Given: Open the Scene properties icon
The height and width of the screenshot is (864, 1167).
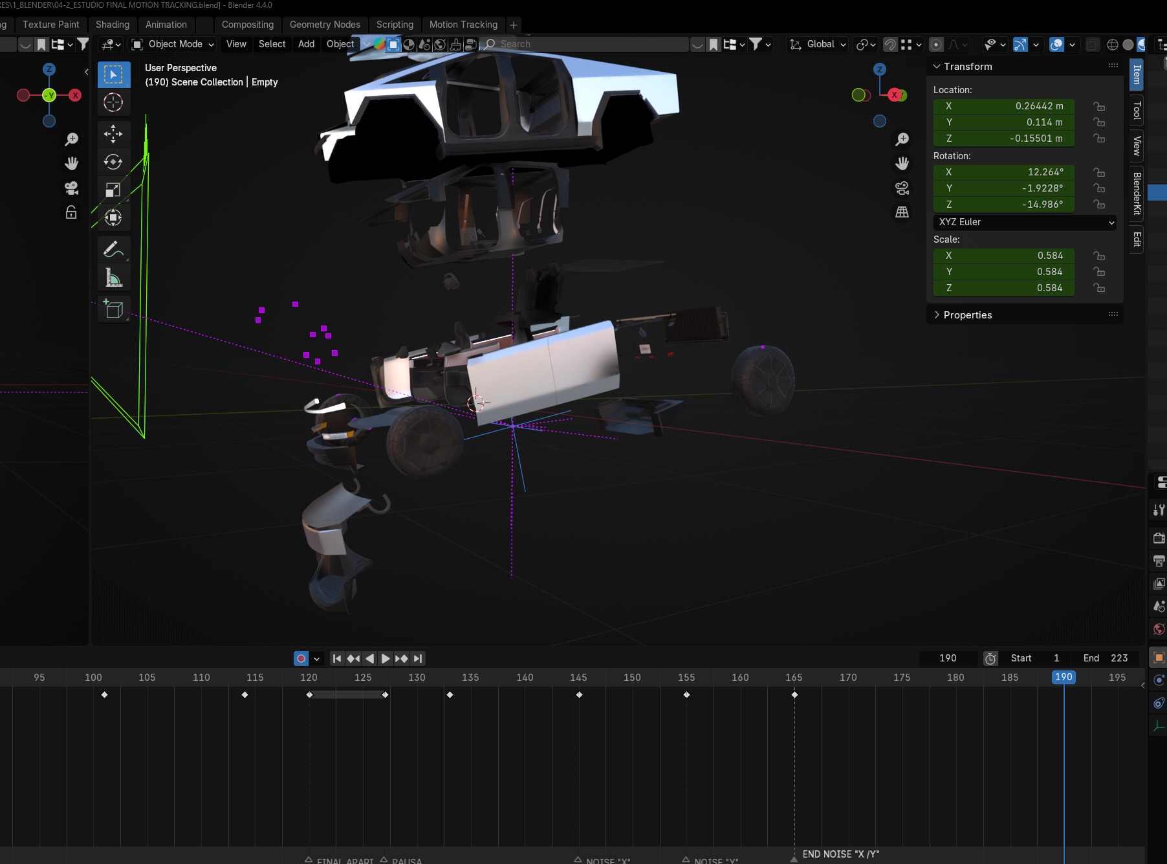Looking at the screenshot, I should tap(1159, 606).
